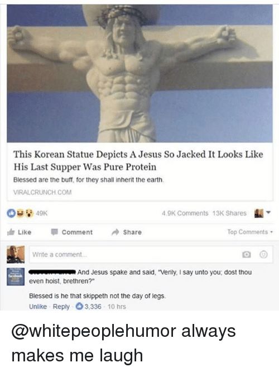The height and width of the screenshot is (372, 279).
Task: Reply to the top comment
Action: [61, 307]
